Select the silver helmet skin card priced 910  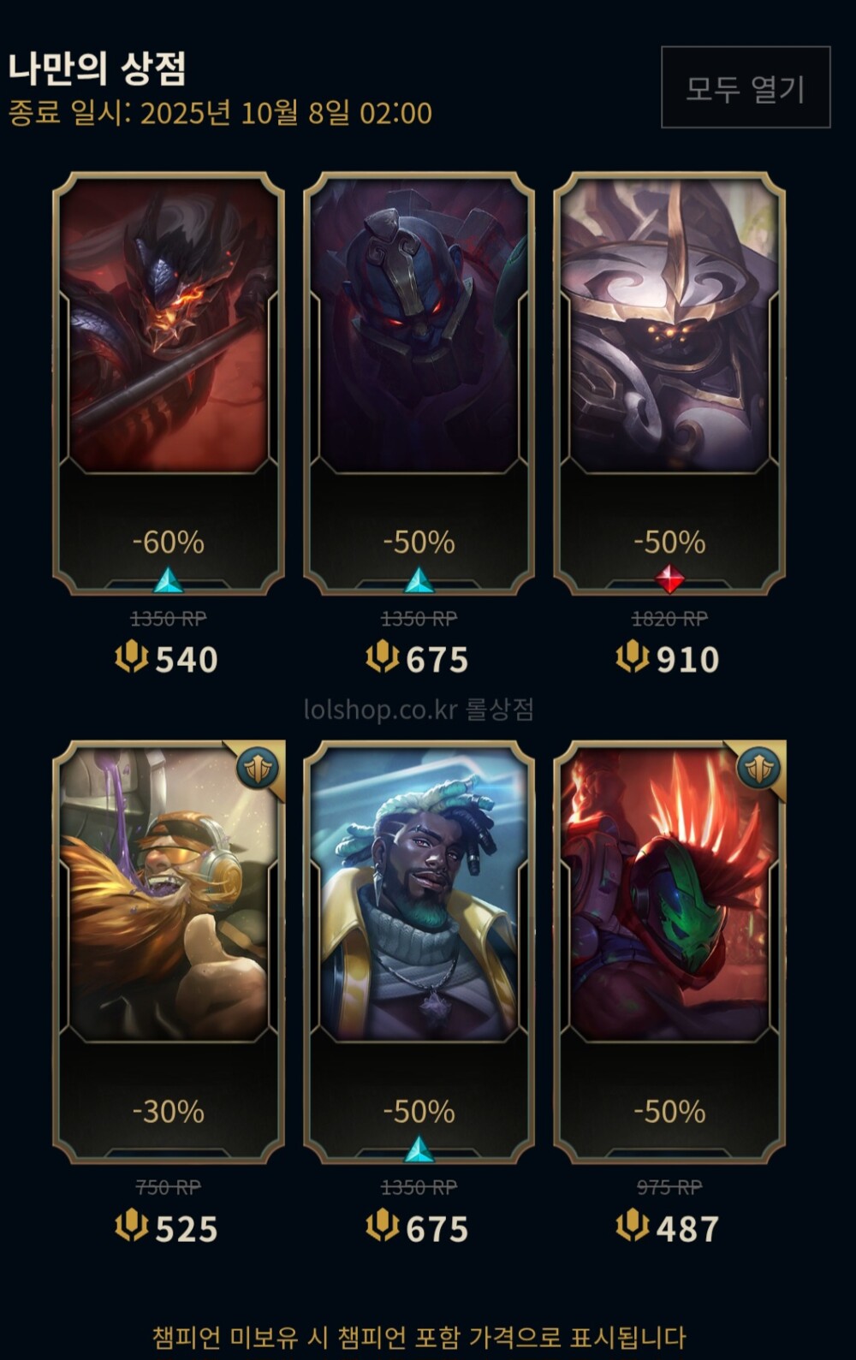[669, 383]
